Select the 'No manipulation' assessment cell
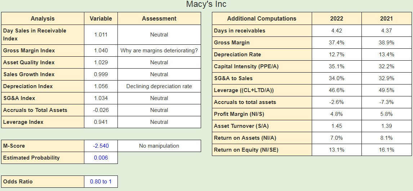This screenshot has width=413, height=191. pos(159,146)
